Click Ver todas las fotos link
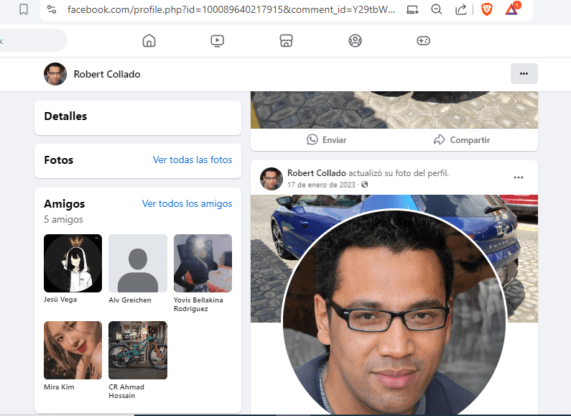This screenshot has height=416, width=571. 192,160
